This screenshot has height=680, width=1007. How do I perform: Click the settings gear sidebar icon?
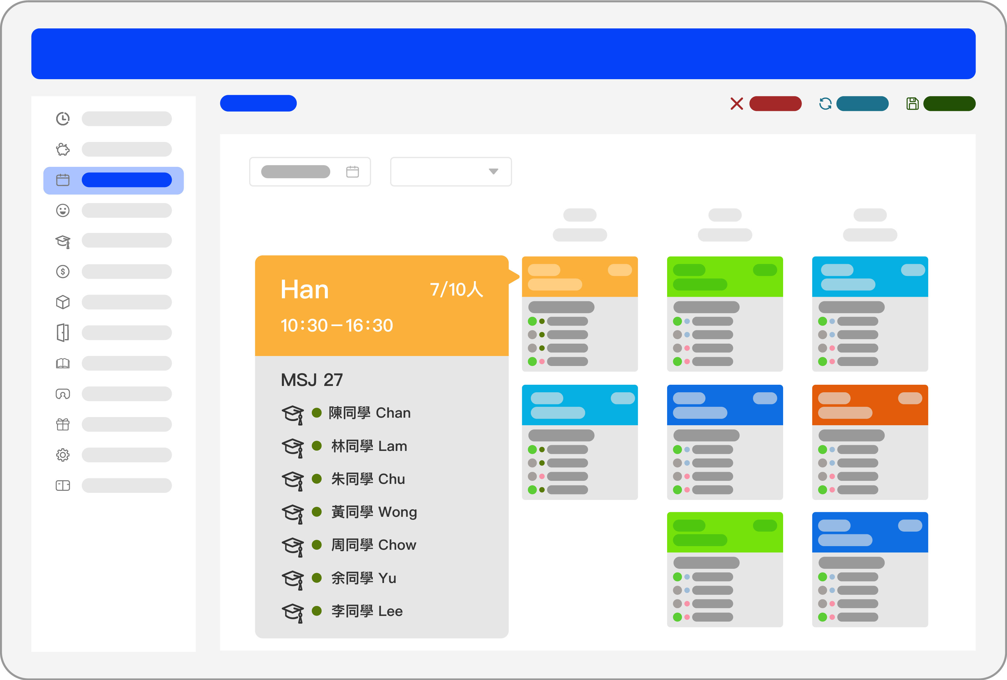[x=63, y=455]
